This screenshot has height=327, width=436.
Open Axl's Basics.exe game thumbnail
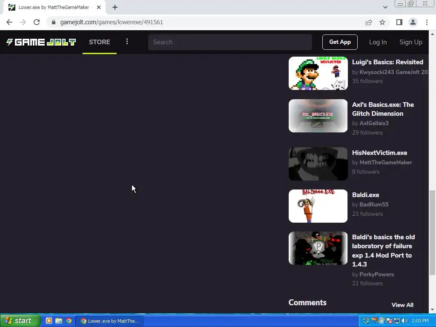click(318, 116)
